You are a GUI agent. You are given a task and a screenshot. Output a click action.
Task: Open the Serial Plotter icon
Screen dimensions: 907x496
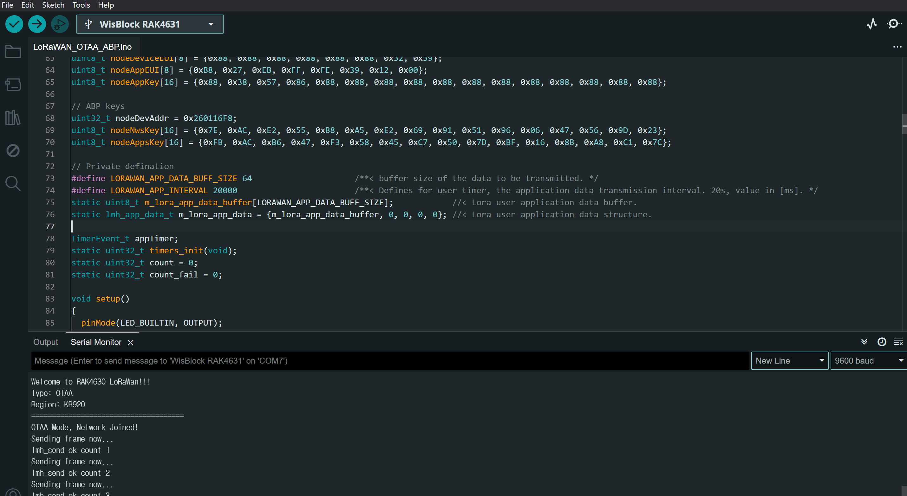[x=872, y=24]
